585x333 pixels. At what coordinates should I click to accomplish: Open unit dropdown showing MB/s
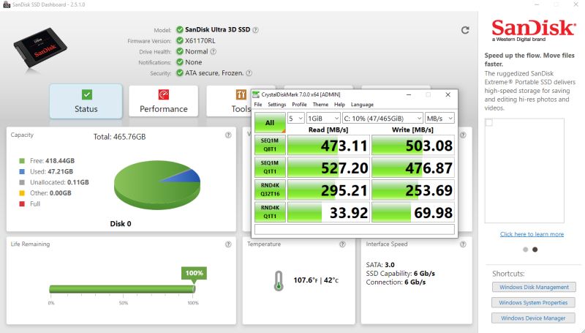coord(440,119)
